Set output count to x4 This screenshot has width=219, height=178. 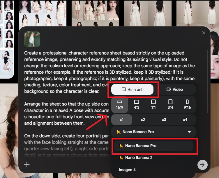(185, 119)
